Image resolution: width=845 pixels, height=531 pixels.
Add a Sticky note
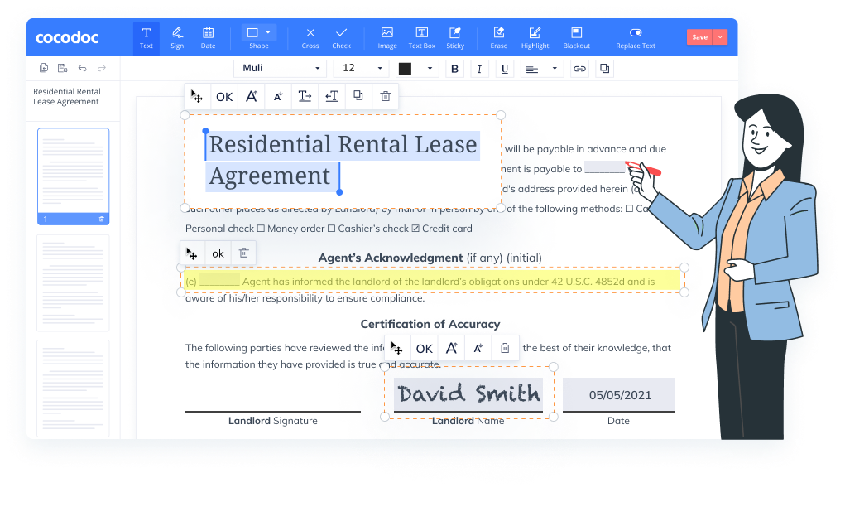tap(455, 37)
